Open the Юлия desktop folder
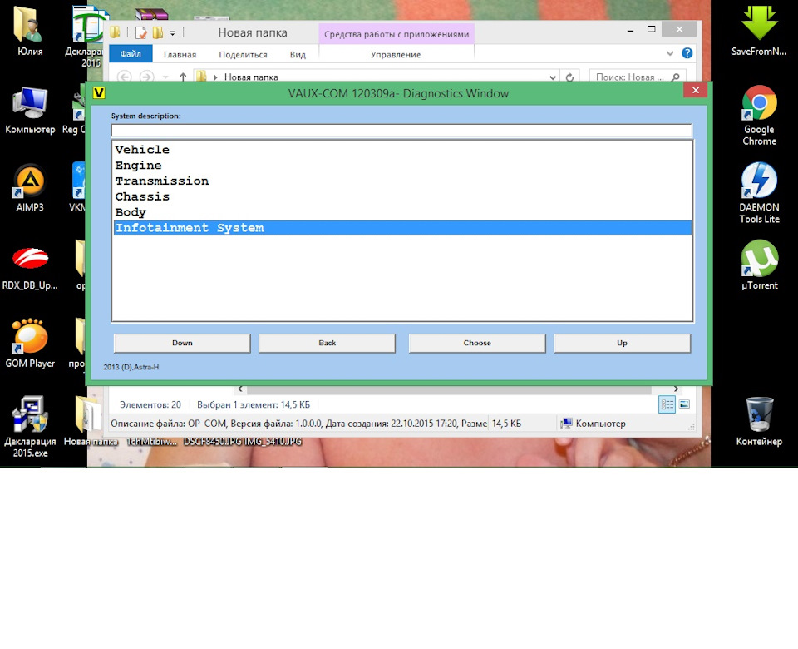This screenshot has height=649, width=798. click(x=30, y=31)
